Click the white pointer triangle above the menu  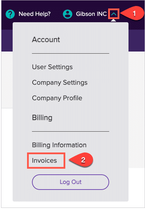pyautogui.click(x=113, y=20)
